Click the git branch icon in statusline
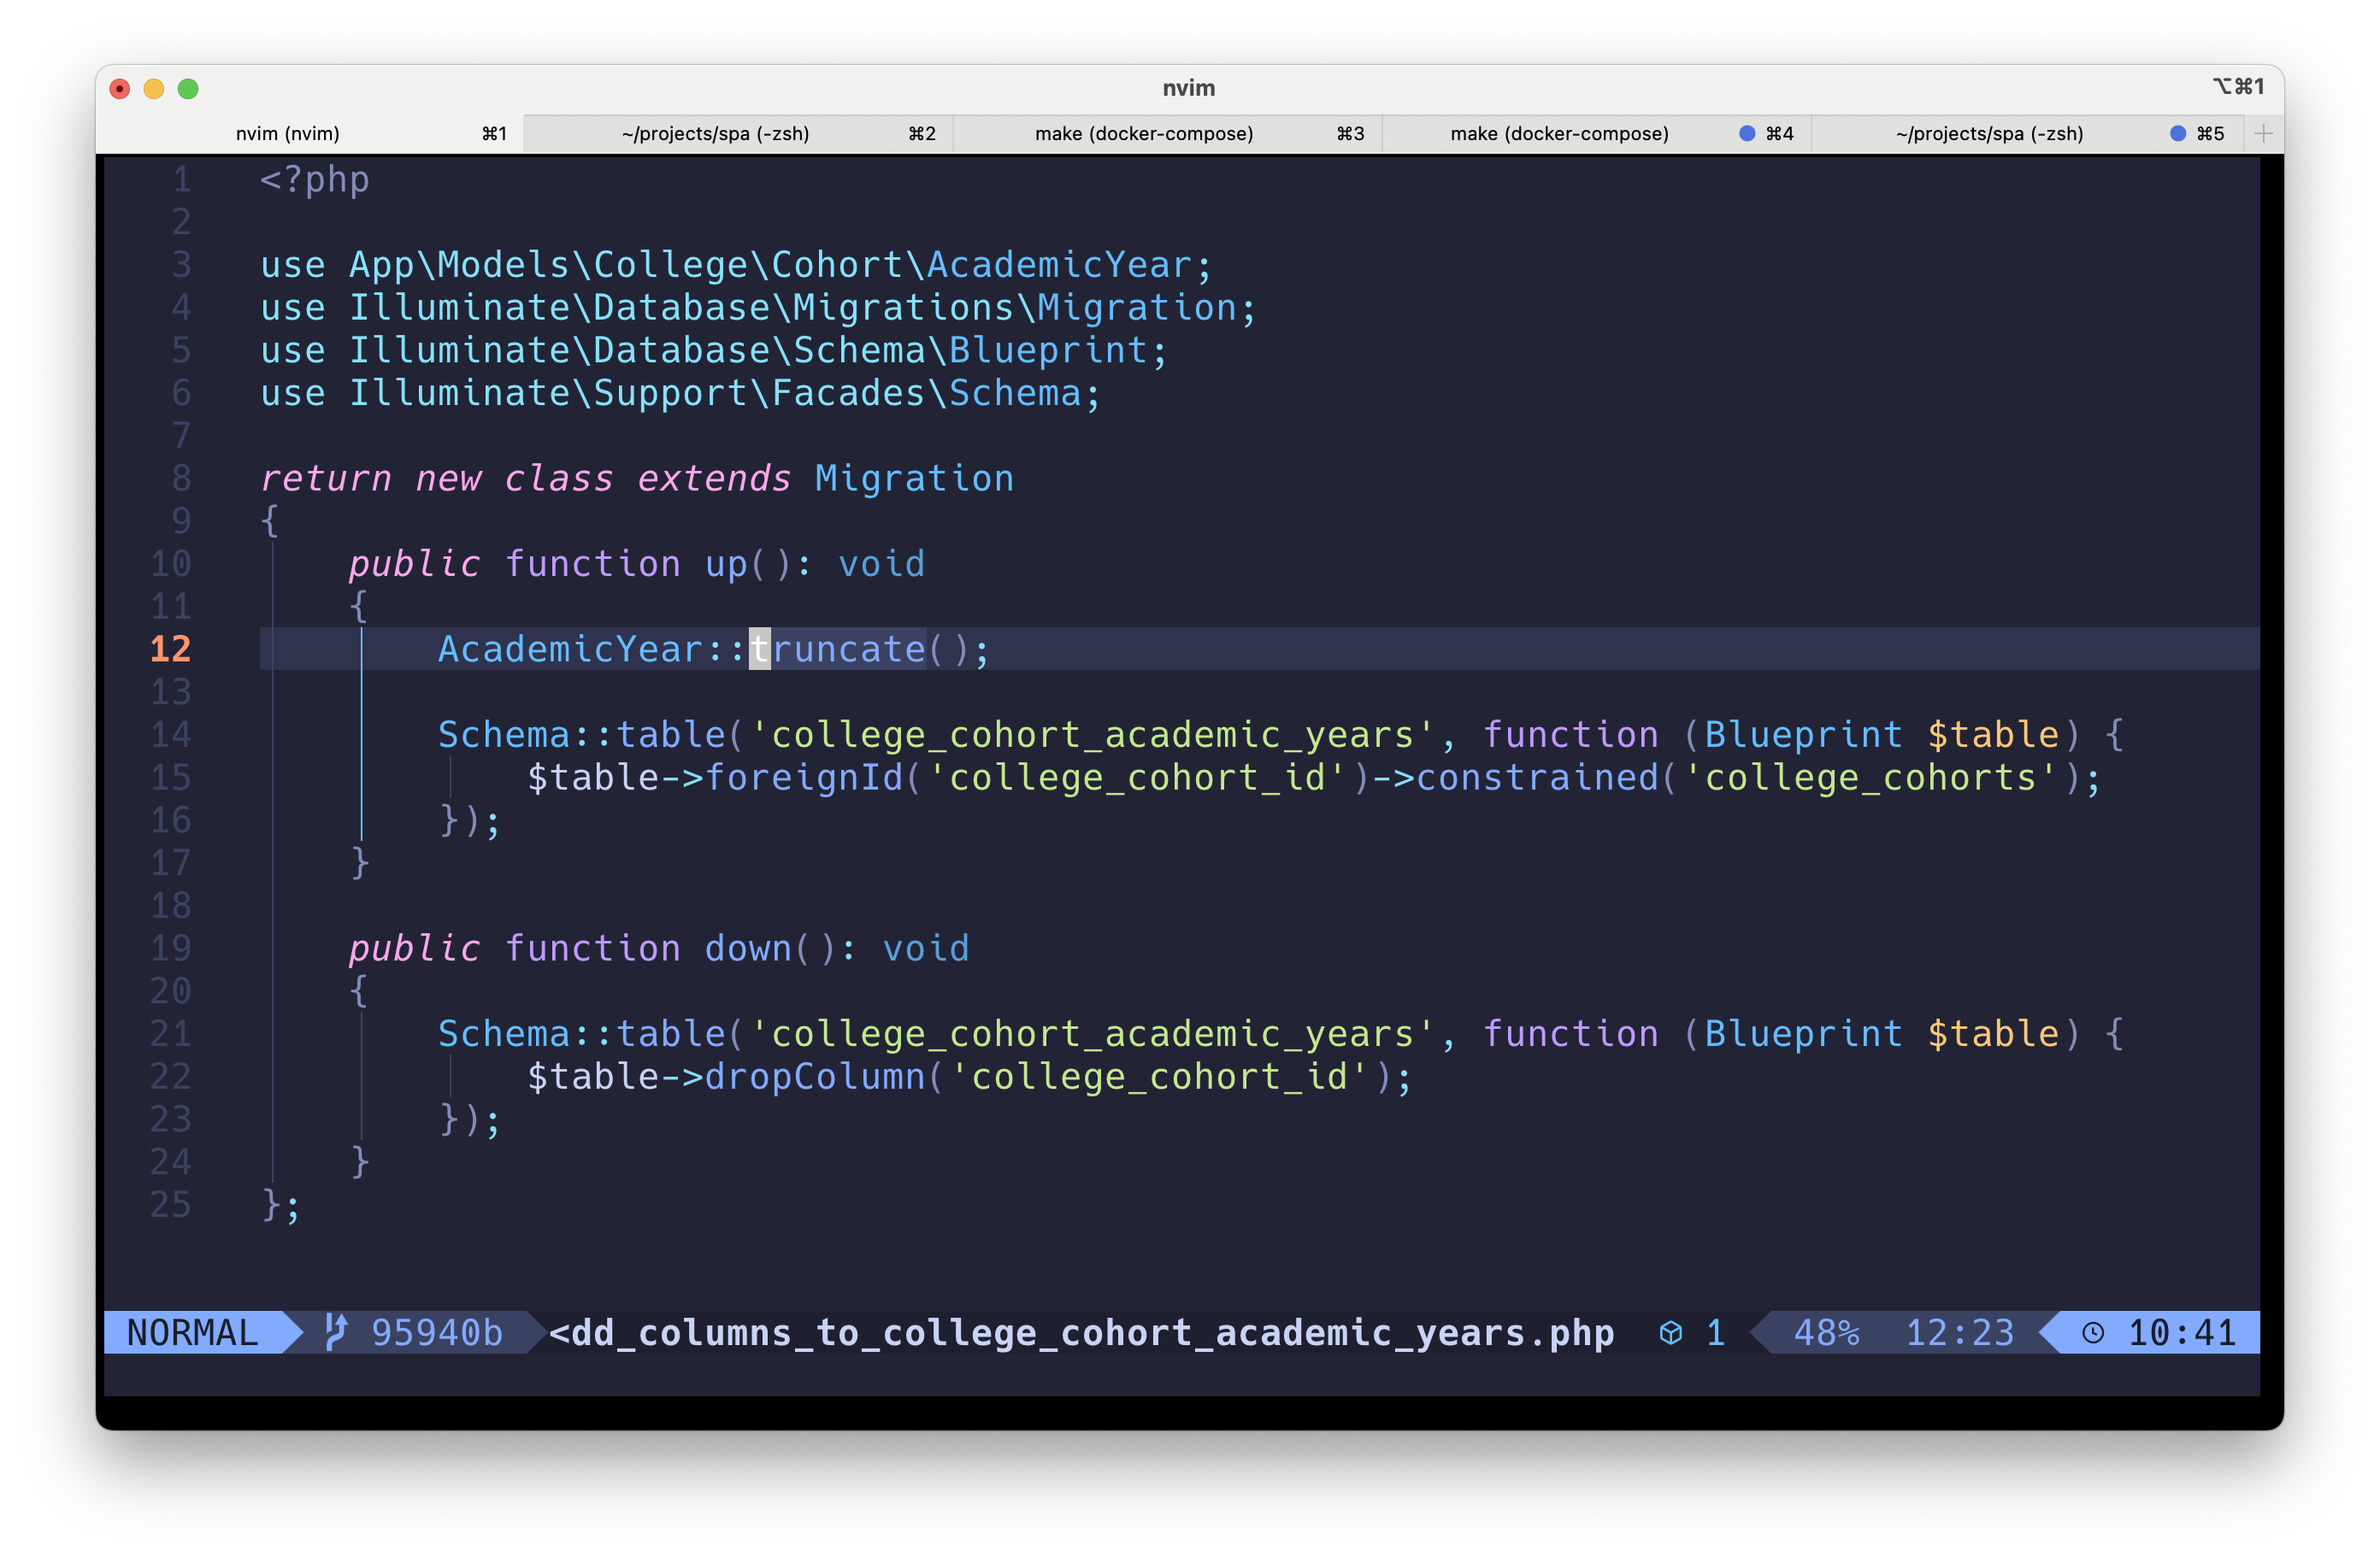The image size is (2380, 1557). point(336,1332)
